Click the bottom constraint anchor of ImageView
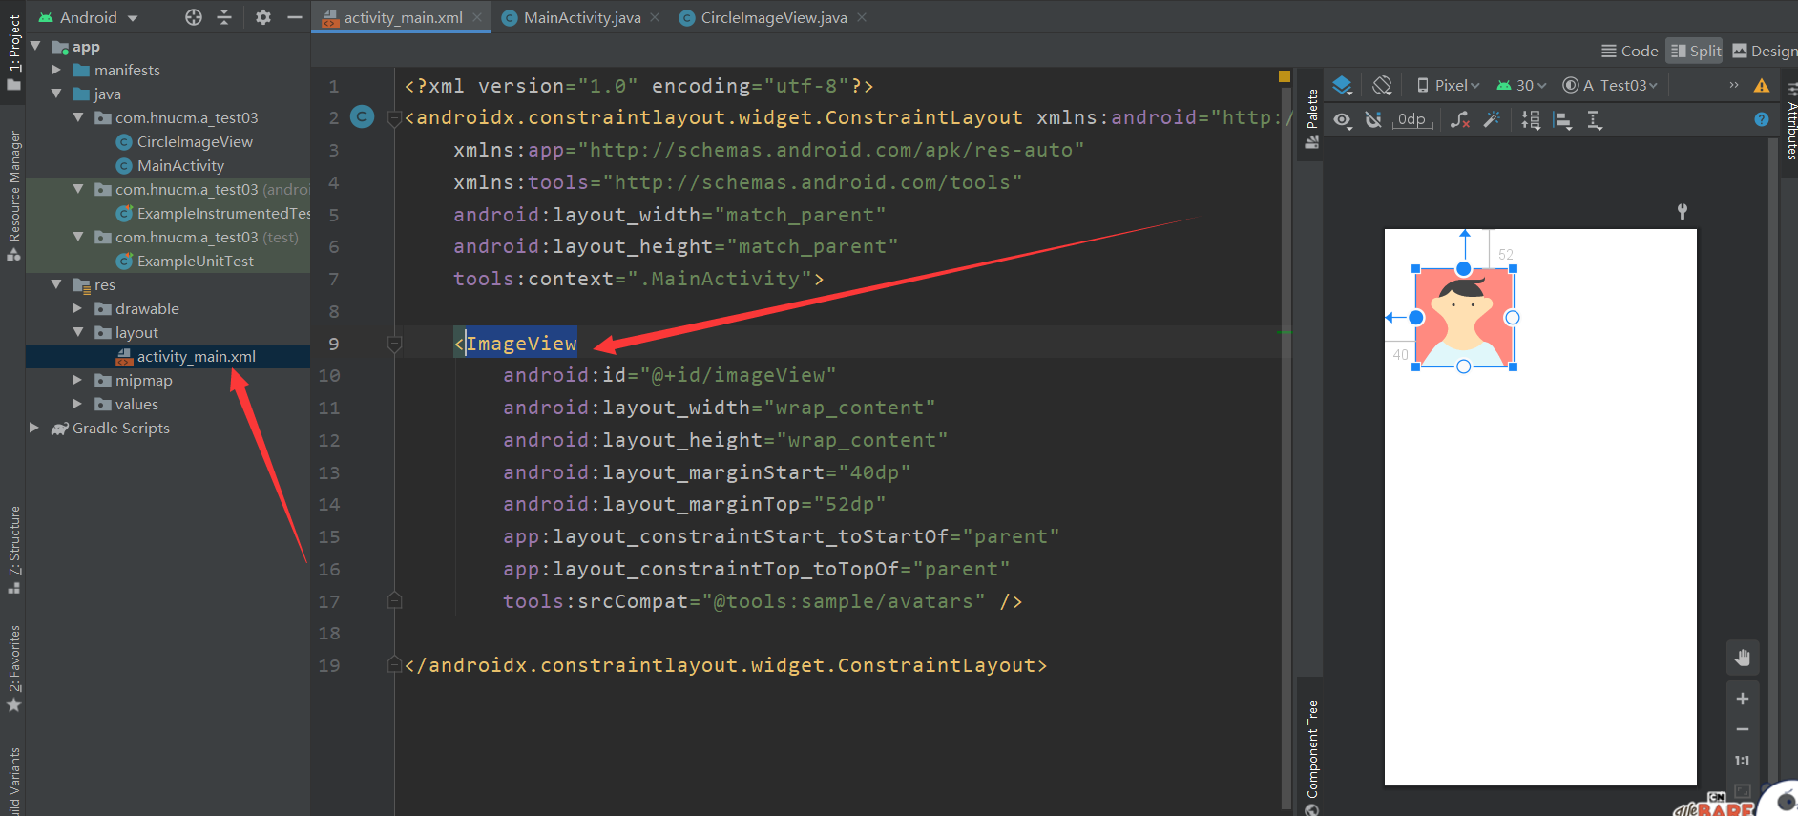 click(x=1463, y=366)
